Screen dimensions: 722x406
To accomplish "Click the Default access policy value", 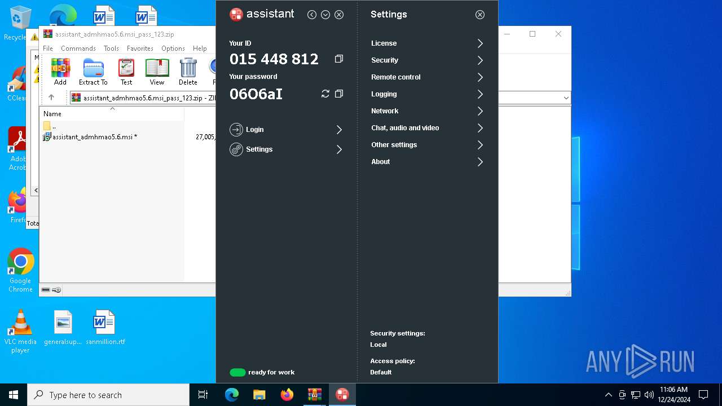I will [381, 372].
